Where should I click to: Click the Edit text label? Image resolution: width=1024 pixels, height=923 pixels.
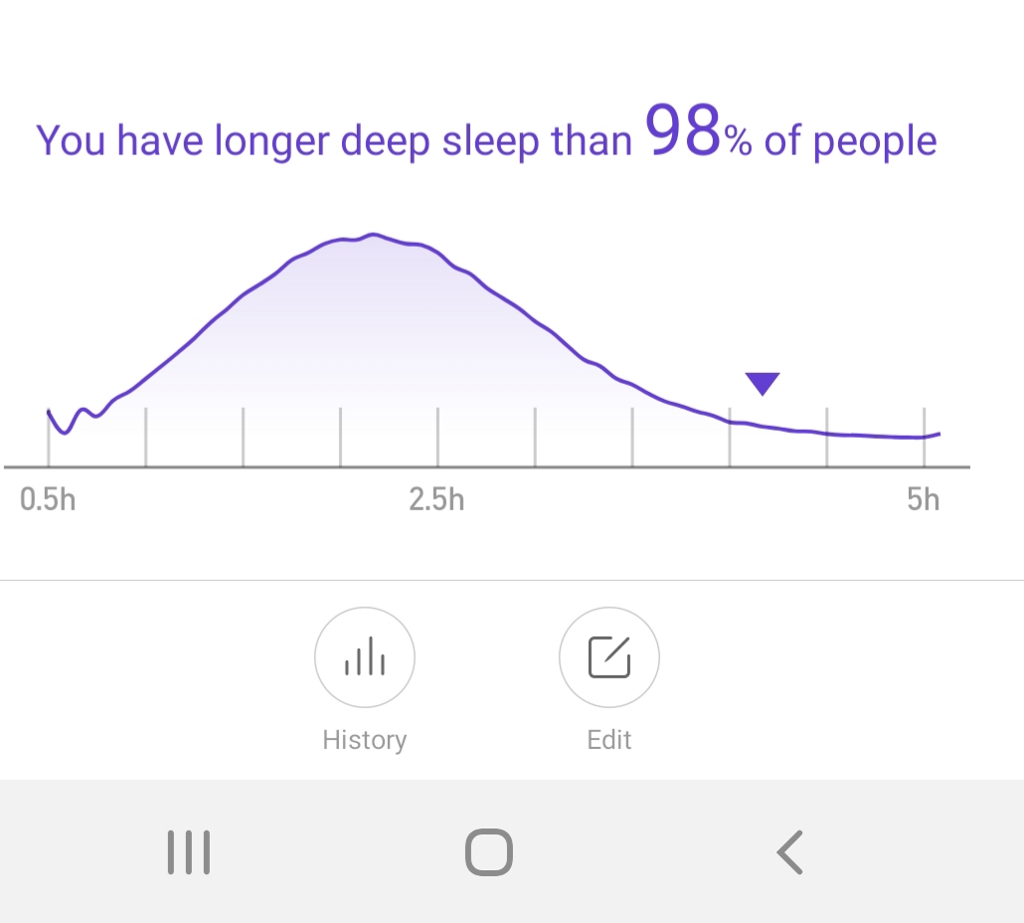pyautogui.click(x=609, y=740)
